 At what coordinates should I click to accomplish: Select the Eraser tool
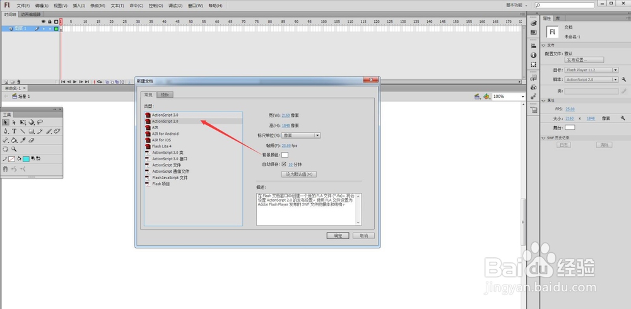32,140
